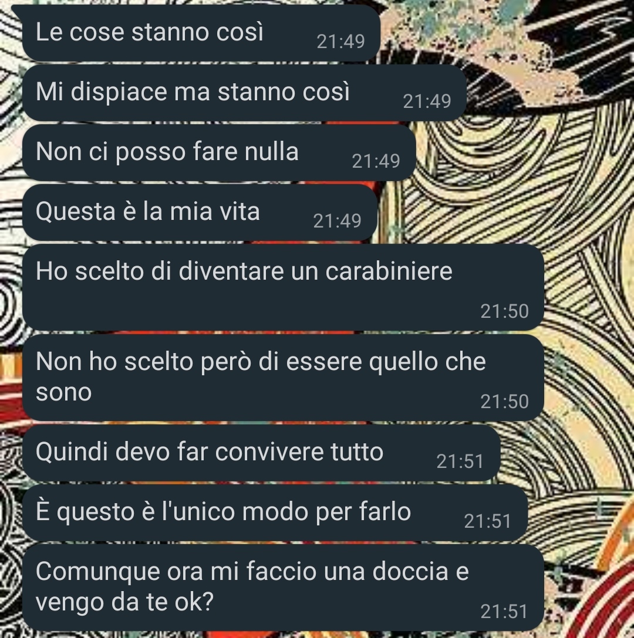Tap the message "Quindi devo far convivere tutto"
Image resolution: width=634 pixels, height=638 pixels.
[261, 453]
